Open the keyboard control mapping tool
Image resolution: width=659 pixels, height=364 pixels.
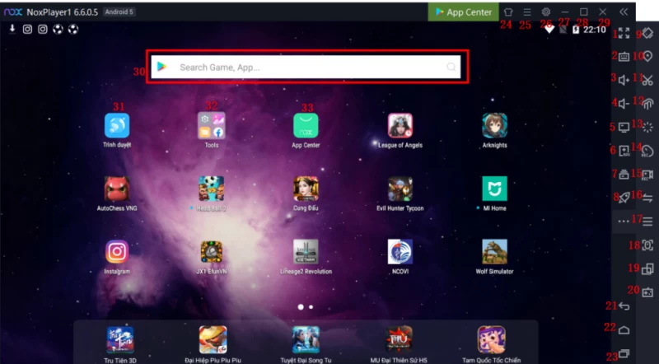click(624, 56)
